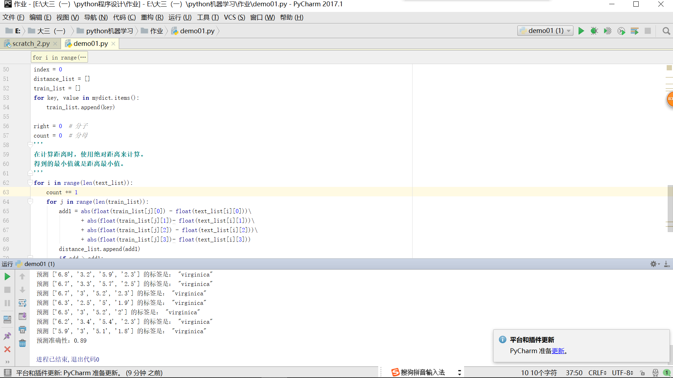This screenshot has height=378, width=673.
Task: Open the run panel settings gear dropdown
Action: point(654,264)
